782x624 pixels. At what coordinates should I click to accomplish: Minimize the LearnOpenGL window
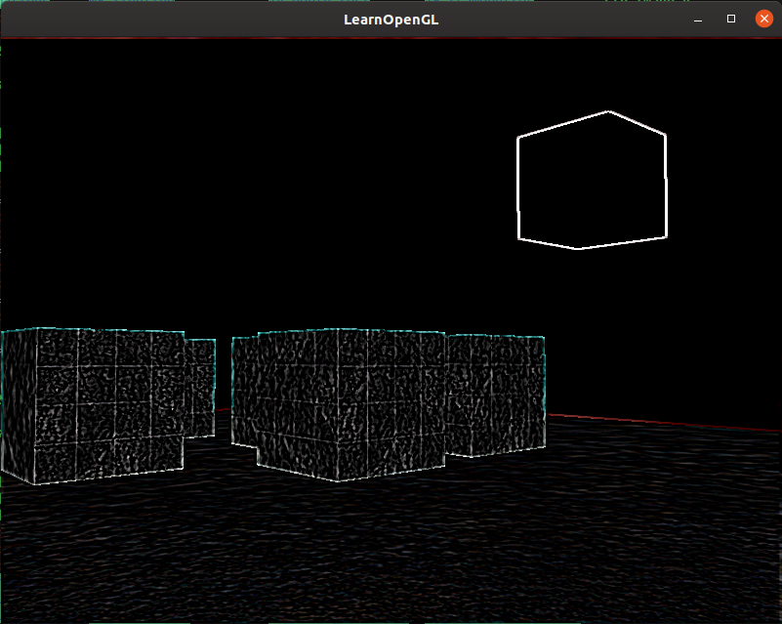(698, 20)
